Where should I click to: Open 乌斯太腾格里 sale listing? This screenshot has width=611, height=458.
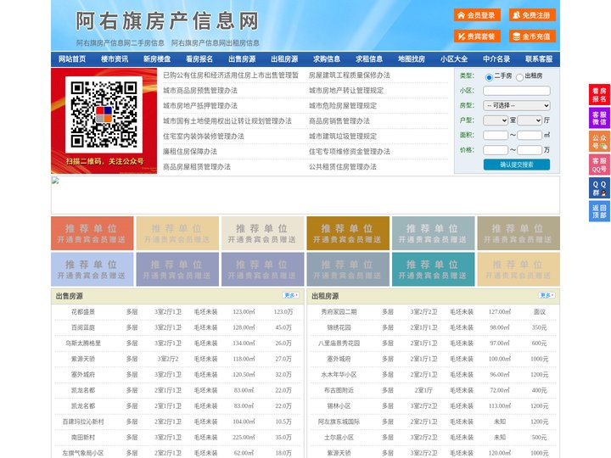(83, 343)
